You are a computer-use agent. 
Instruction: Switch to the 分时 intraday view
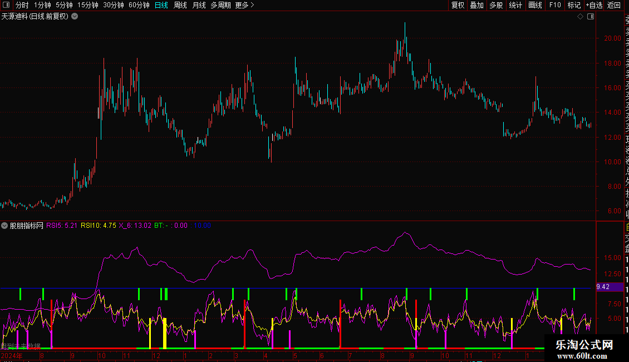pos(22,5)
